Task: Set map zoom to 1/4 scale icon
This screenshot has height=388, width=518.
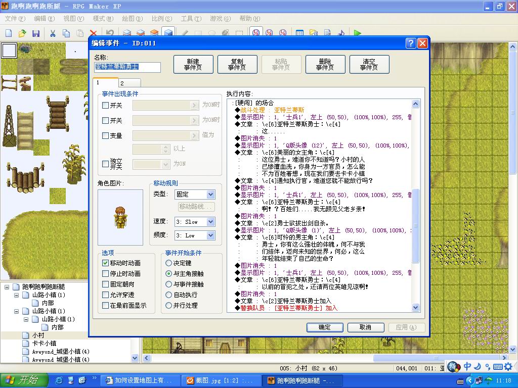Action: 283,33
